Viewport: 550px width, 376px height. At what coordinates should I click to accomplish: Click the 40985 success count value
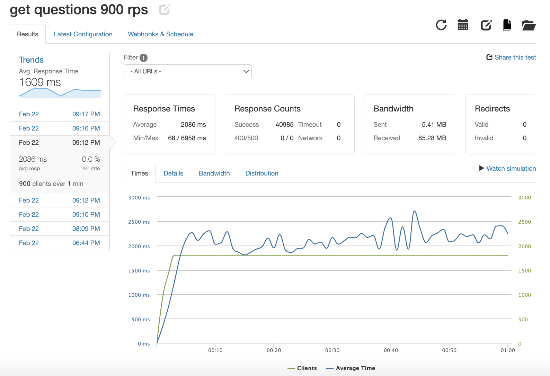(x=284, y=125)
